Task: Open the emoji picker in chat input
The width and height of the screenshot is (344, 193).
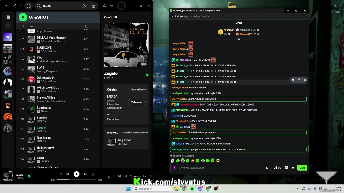Action: coord(267,168)
